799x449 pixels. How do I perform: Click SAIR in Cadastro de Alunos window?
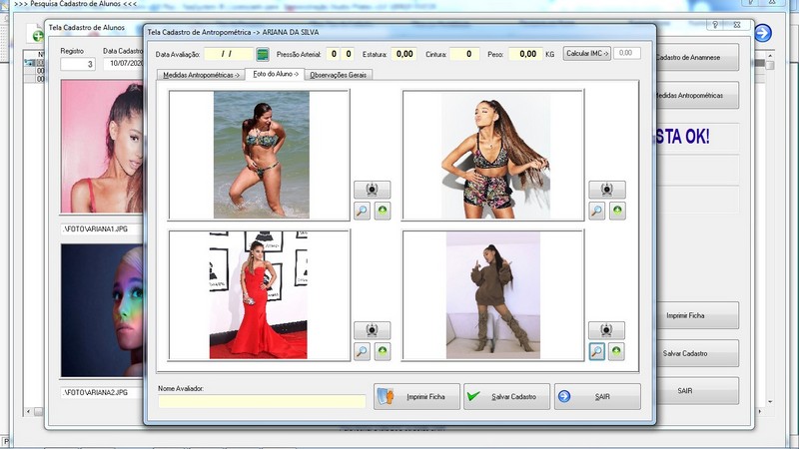(x=697, y=391)
